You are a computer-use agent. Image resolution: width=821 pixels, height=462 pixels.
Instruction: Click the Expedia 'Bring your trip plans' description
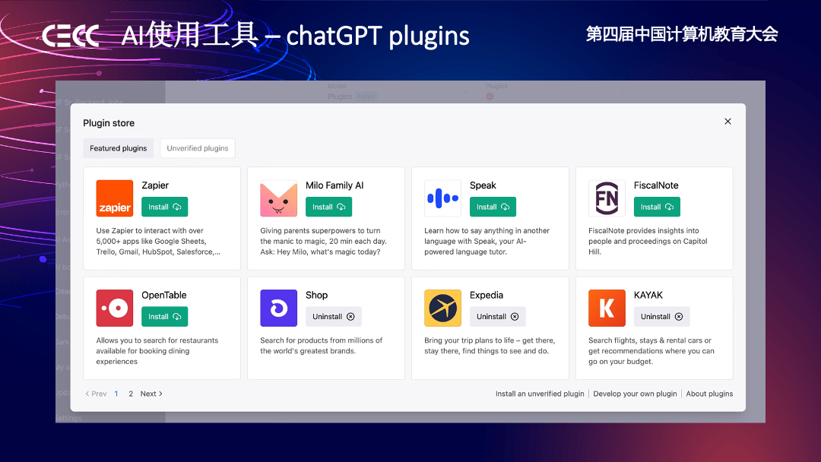pos(490,345)
